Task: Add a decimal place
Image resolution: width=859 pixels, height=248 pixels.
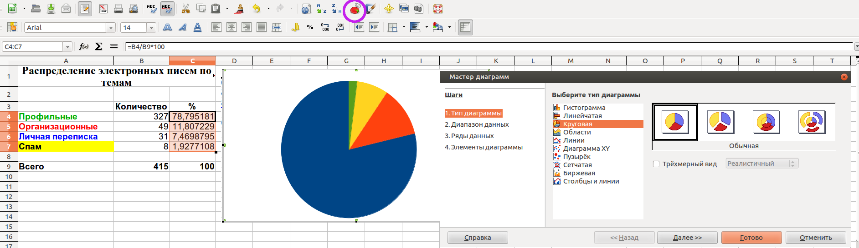Action: [x=325, y=27]
